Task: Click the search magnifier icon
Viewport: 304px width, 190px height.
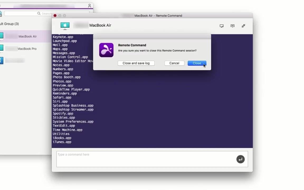Action: (39, 13)
